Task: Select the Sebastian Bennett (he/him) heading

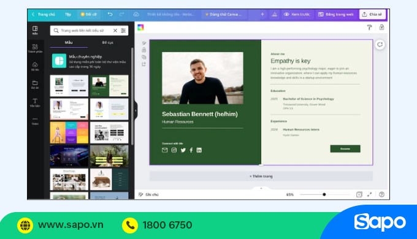Action: coord(200,114)
